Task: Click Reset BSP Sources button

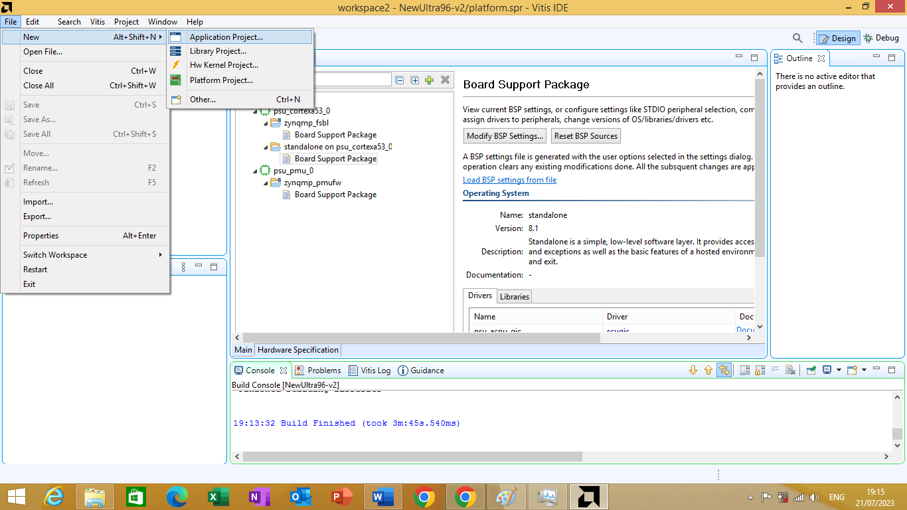Action: pos(586,136)
